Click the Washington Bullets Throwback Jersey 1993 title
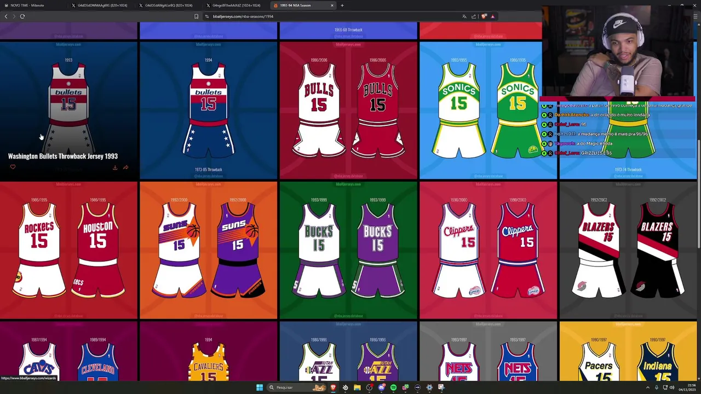The width and height of the screenshot is (701, 394). [x=63, y=156]
